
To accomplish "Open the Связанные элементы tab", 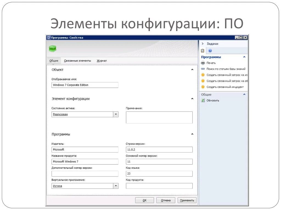I will 77,61.
